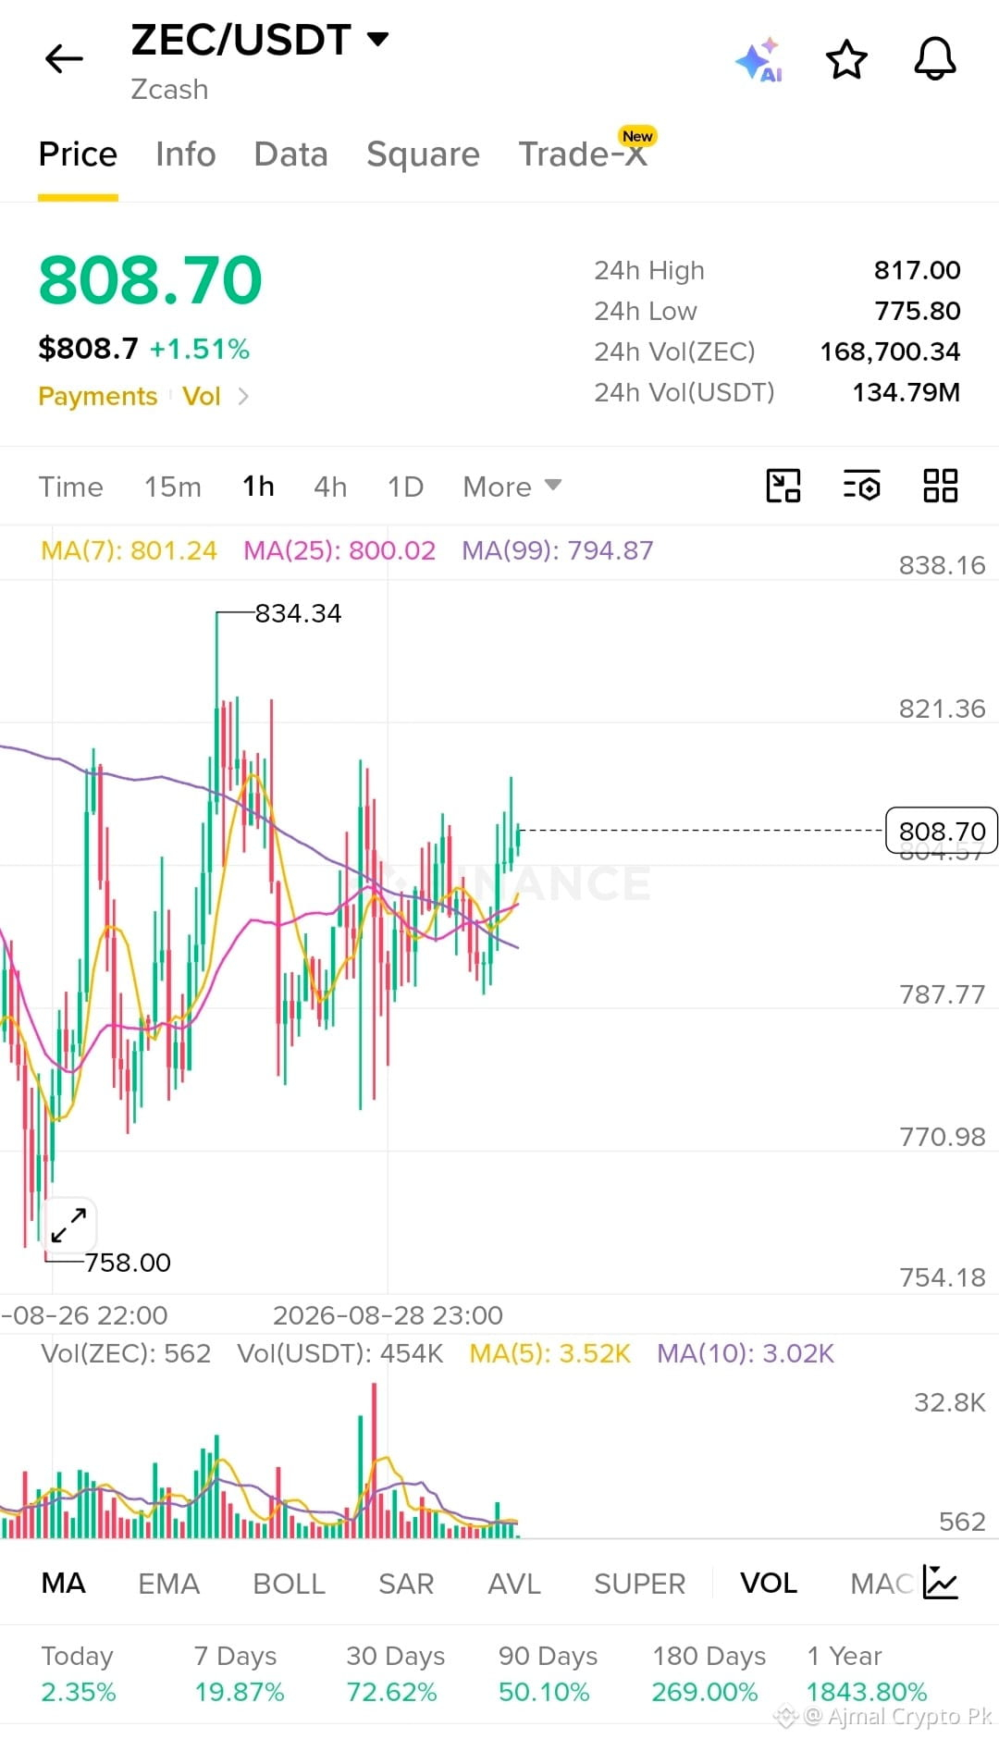The image size is (999, 1739).
Task: Tap the volume MA(10): 3.02K legend
Action: 746,1353
